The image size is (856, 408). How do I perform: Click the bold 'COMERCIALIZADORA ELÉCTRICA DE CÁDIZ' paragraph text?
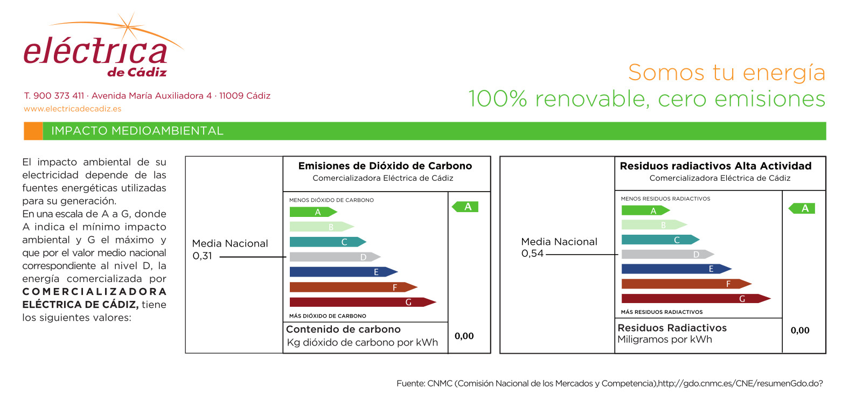(x=94, y=298)
